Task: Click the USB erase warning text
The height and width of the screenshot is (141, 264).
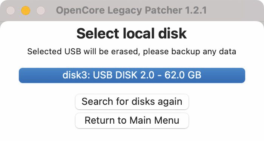Action: pos(132,52)
